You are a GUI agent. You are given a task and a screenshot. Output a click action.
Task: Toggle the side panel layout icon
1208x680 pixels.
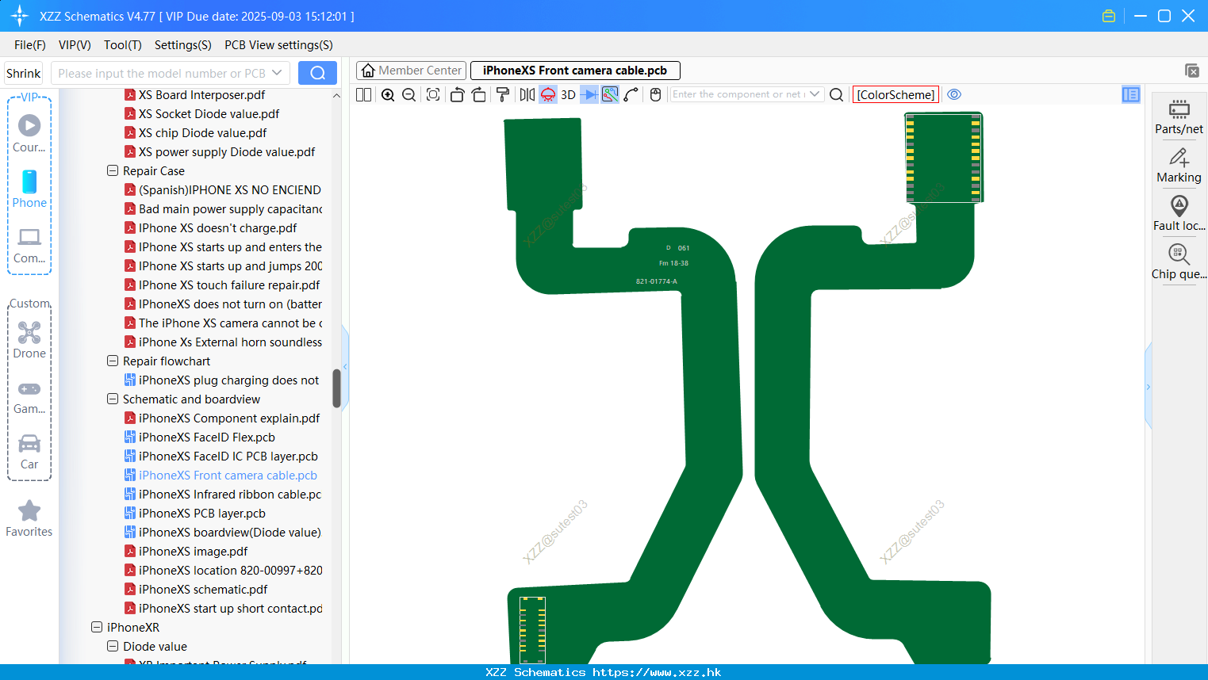1131,94
